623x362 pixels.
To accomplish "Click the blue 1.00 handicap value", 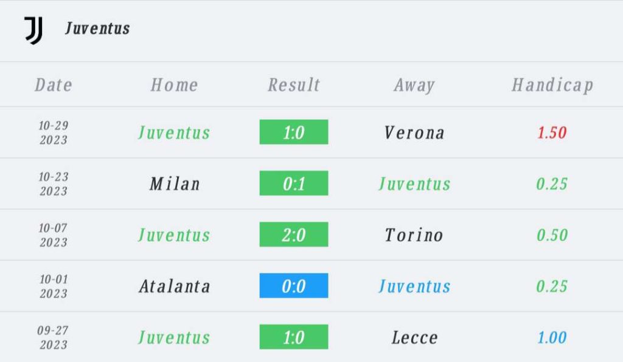I will pyautogui.click(x=552, y=337).
